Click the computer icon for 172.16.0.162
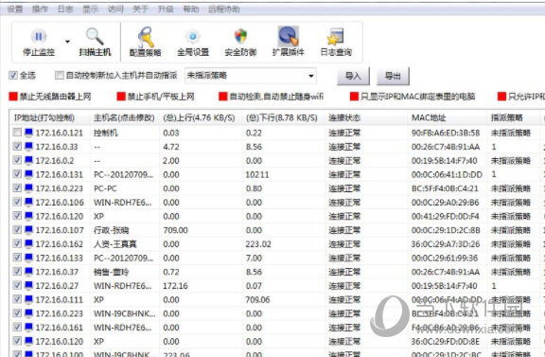This screenshot has width=545, height=357. pos(28,244)
